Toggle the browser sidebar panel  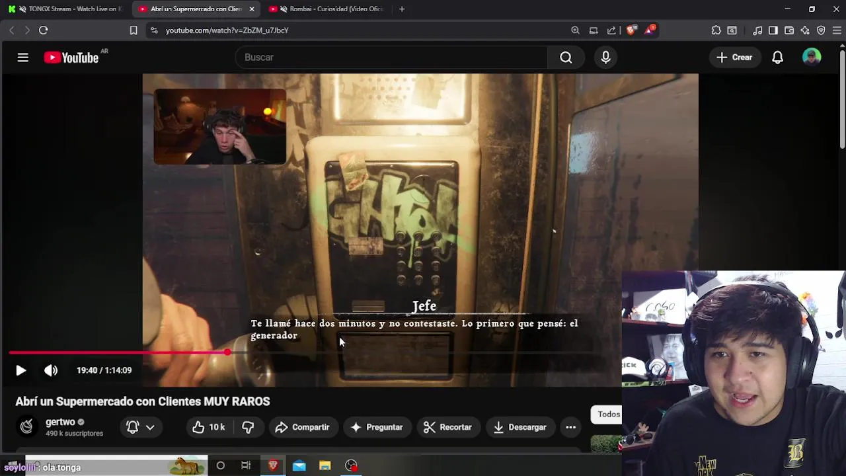(773, 30)
